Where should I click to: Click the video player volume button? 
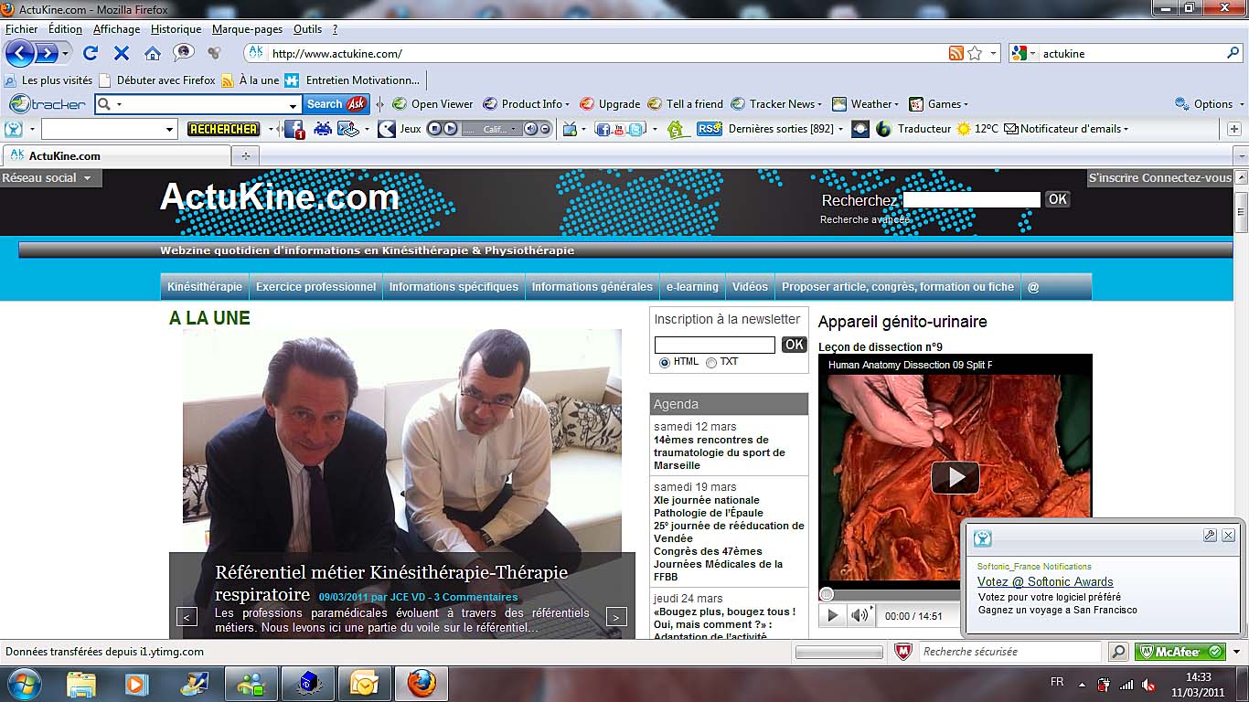point(860,615)
